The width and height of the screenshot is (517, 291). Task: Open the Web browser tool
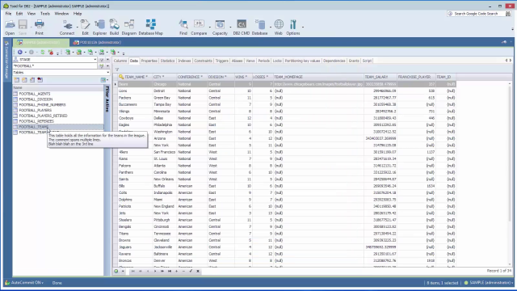(x=279, y=27)
